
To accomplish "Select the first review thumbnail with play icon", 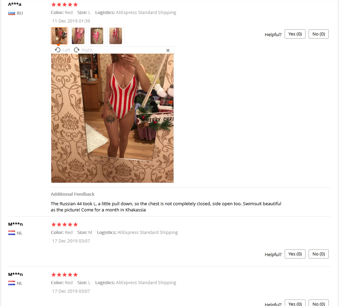I will click(59, 36).
